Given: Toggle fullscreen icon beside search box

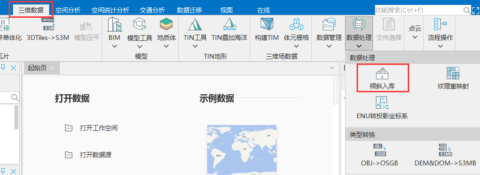Looking at the screenshot, I should point(476,11).
